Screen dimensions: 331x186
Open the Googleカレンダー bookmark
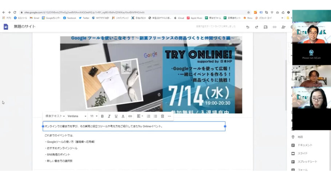tap(51, 18)
